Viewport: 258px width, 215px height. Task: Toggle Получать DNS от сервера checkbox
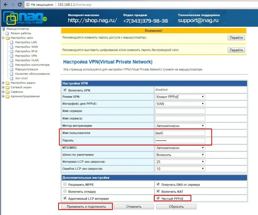tap(158, 184)
